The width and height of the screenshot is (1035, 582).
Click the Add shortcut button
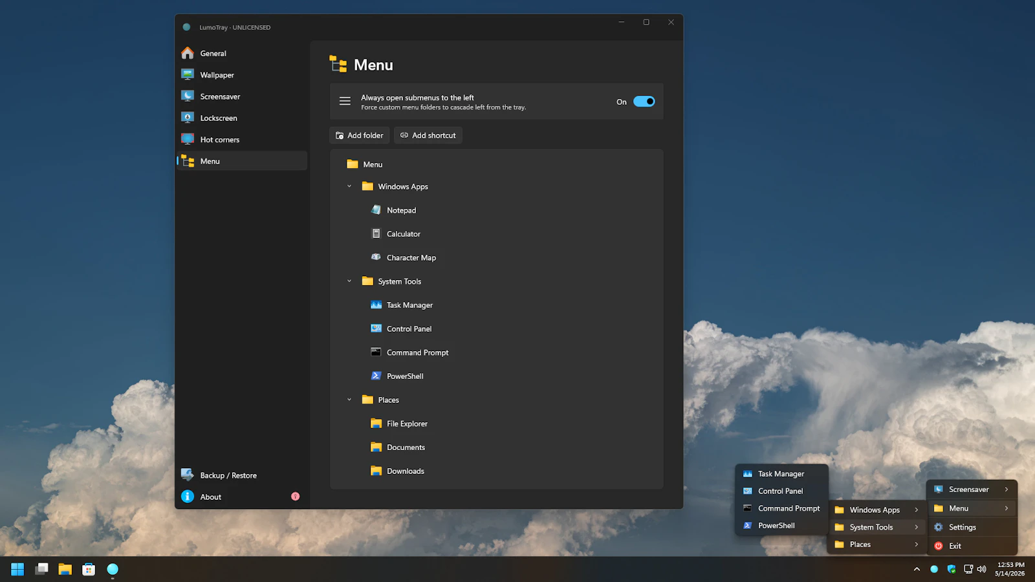tap(428, 135)
